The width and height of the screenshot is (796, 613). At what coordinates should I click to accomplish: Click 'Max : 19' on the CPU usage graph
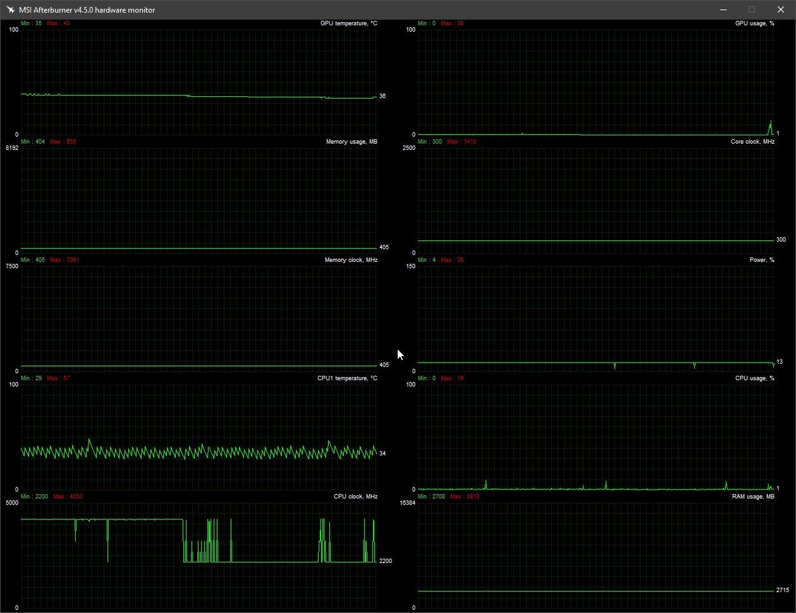[x=452, y=378]
